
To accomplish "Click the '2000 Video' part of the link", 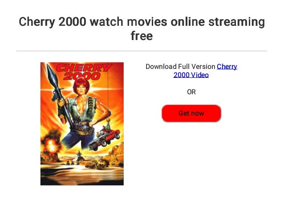I will click(x=191, y=75).
